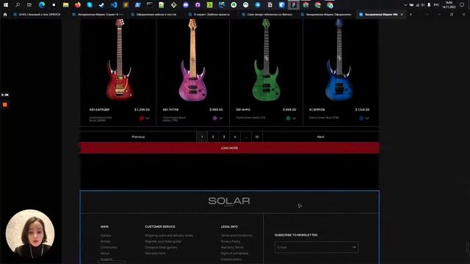Open the Artists footer link
470x264 pixels.
coord(106,241)
